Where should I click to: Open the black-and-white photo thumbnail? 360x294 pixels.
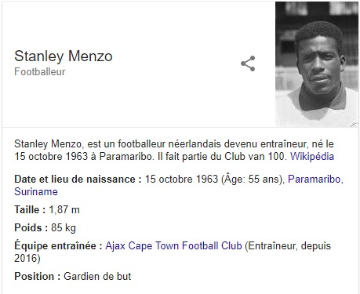click(317, 64)
